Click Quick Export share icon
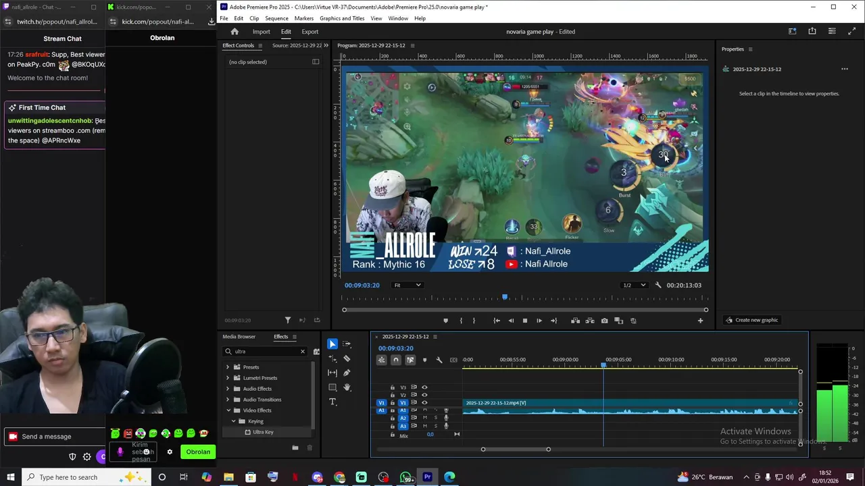Viewport: 865px width, 486px height. click(x=812, y=31)
